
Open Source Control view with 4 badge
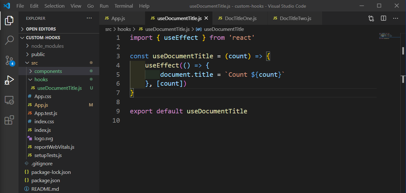pos(9,60)
